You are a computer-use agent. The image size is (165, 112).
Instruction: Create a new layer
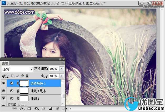(x=51, y=108)
